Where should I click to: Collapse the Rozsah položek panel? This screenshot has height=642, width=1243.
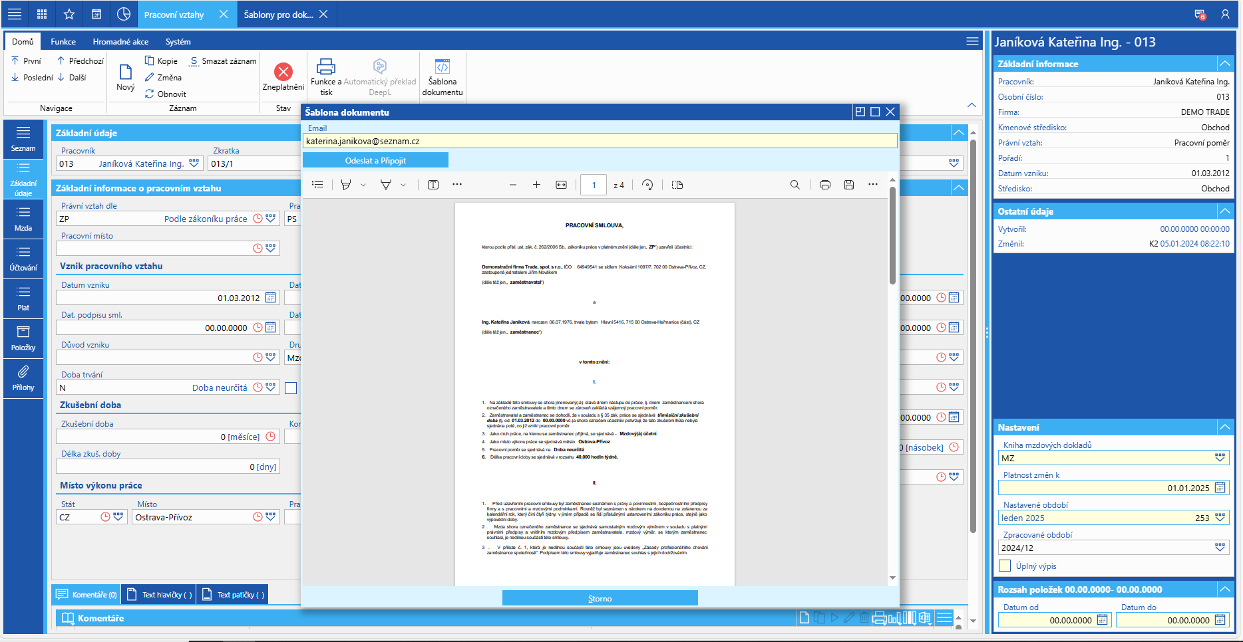pyautogui.click(x=1224, y=589)
